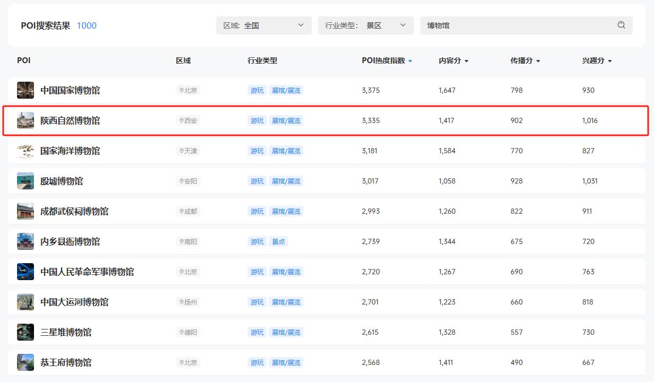Select the 中国大运河博物馆 name link
This screenshot has width=654, height=382.
pos(74,302)
